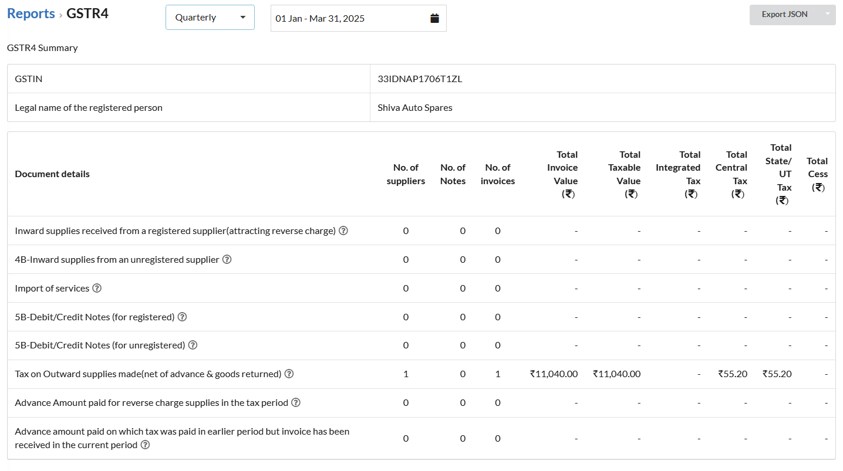Click the legal name Shiva Auto Spares

click(415, 107)
